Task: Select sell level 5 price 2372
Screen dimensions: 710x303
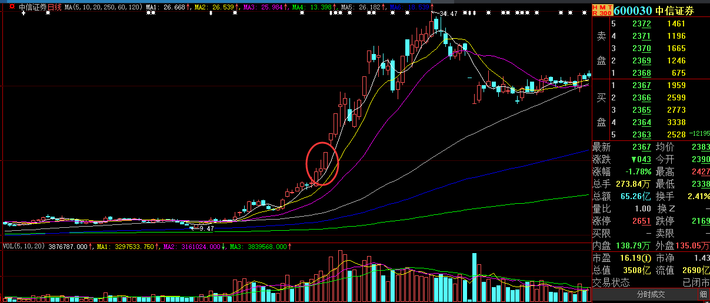Action: tap(641, 23)
